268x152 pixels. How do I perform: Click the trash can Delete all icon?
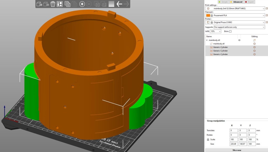point(53,4)
